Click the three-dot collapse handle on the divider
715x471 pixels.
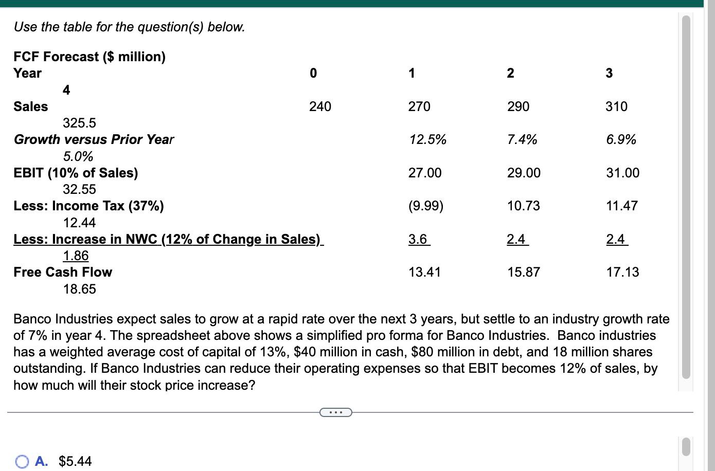[x=335, y=412]
